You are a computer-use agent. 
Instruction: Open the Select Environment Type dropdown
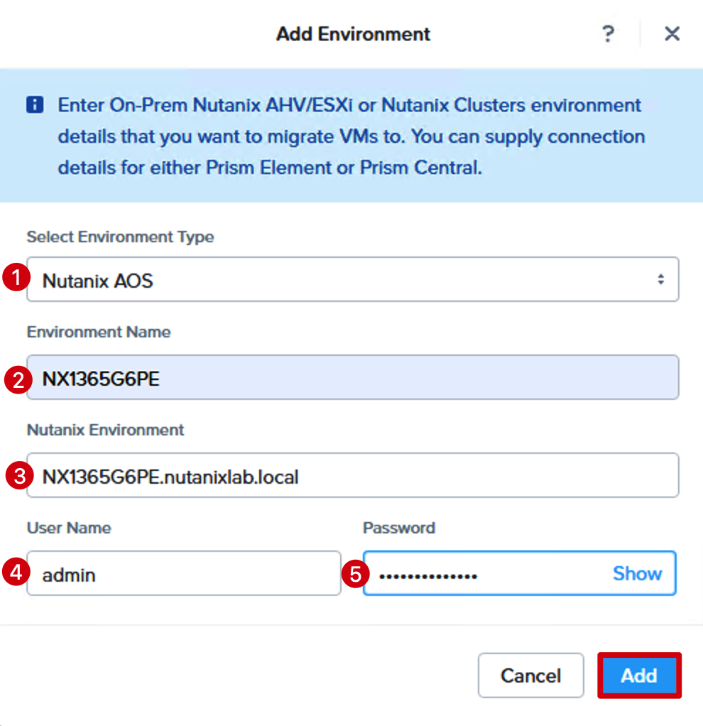[x=353, y=279]
